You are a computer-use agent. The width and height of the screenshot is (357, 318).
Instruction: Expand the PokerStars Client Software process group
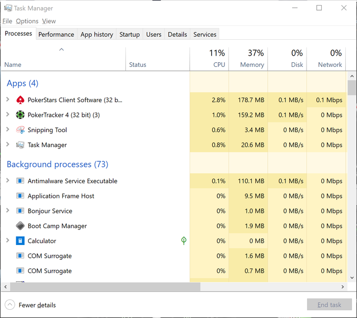pyautogui.click(x=8, y=100)
